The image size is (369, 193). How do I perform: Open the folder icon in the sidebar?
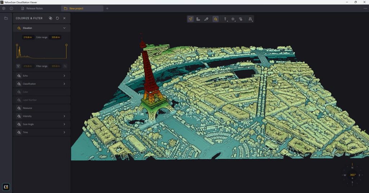click(x=6, y=18)
